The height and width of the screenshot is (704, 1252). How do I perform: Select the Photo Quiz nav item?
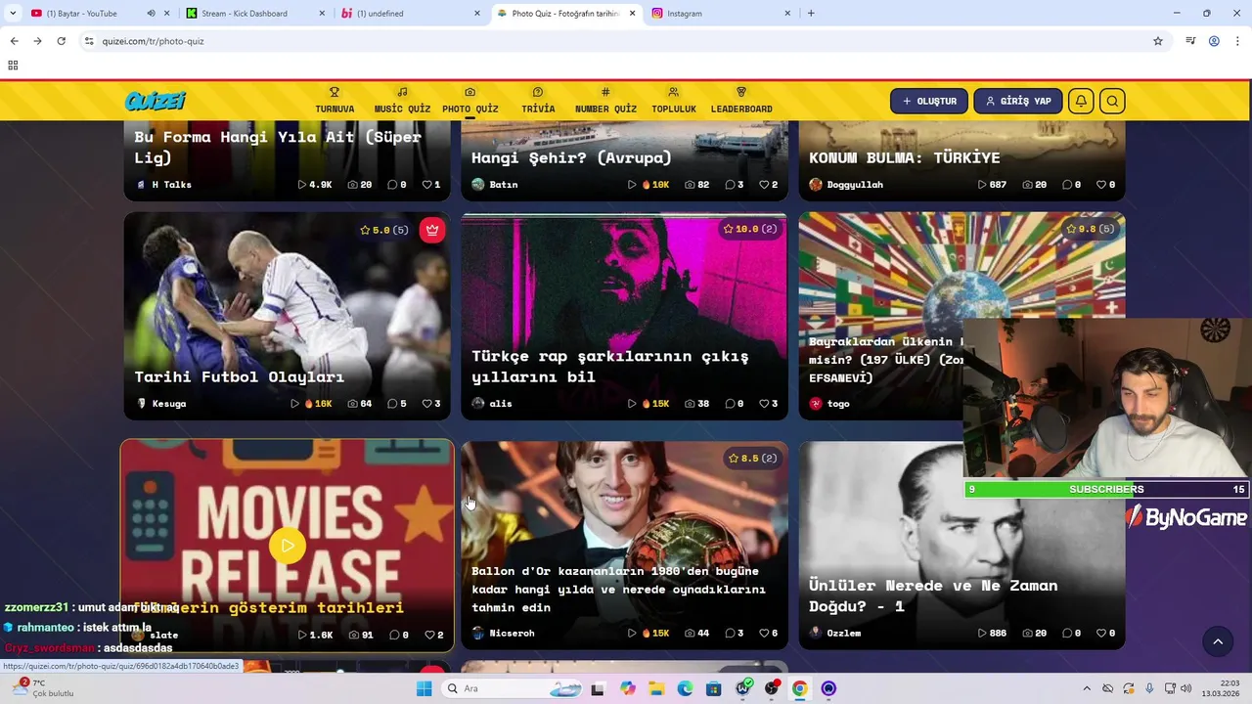pos(469,101)
